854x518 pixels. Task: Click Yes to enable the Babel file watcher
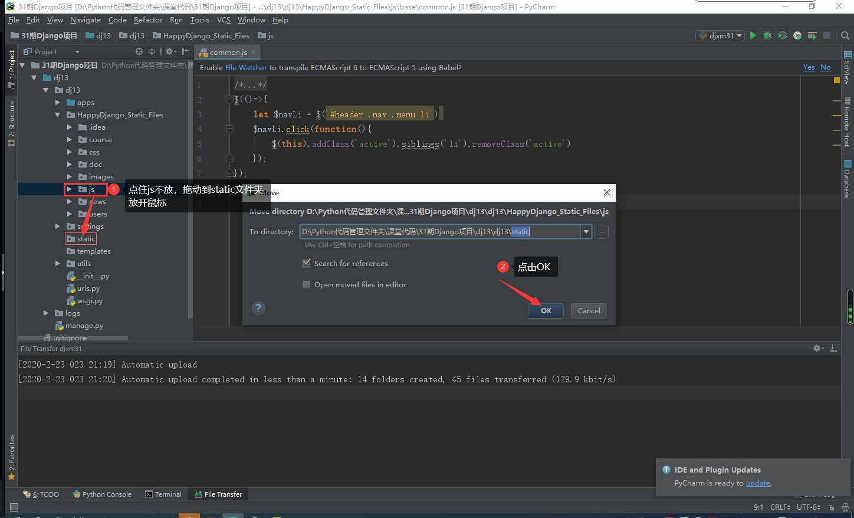click(x=809, y=67)
